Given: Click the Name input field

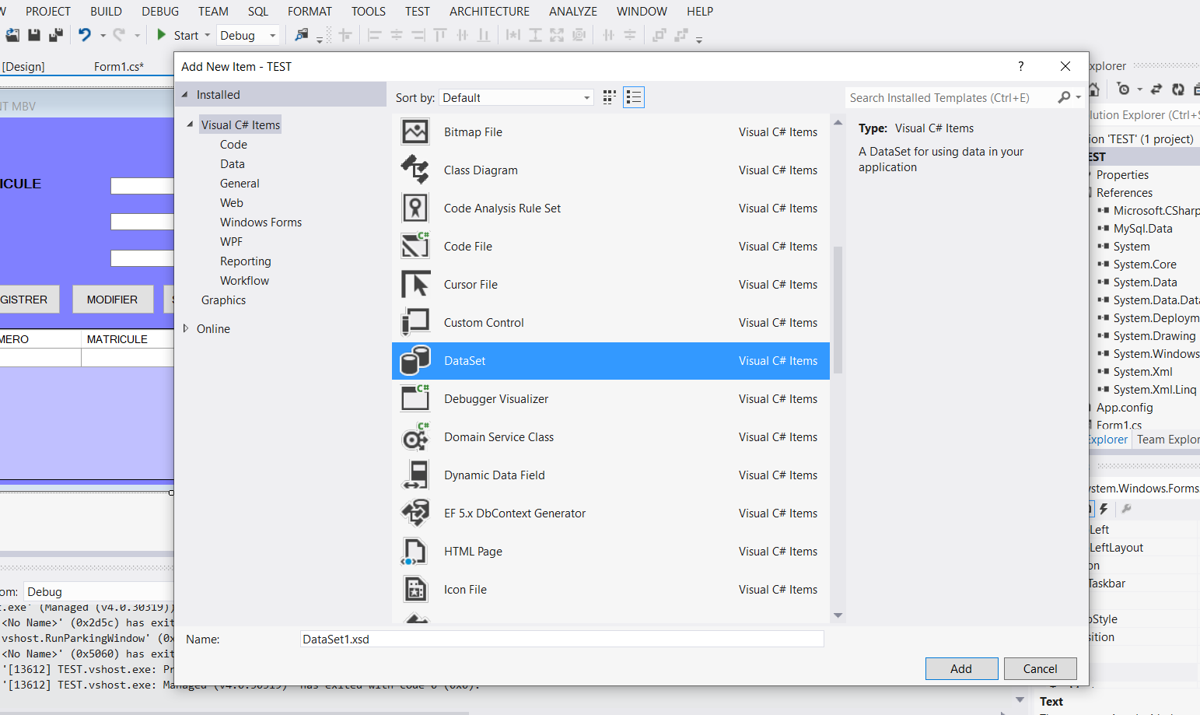Looking at the screenshot, I should click(562, 639).
